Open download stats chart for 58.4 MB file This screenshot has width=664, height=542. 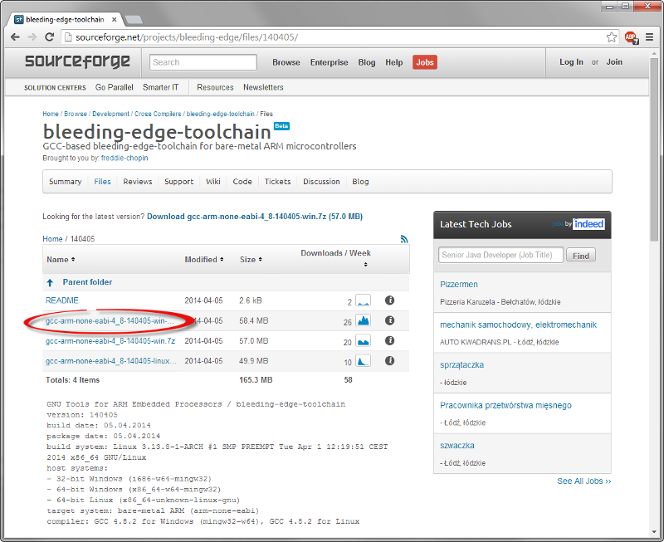click(x=364, y=320)
